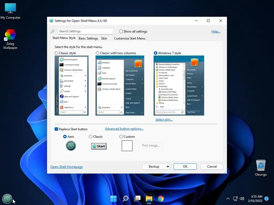Open notification badge showing 3
The width and height of the screenshot is (274, 205).
[x=267, y=198]
